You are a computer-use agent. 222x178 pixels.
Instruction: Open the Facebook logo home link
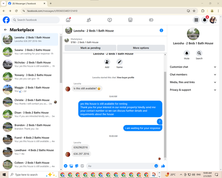tap(6, 20)
